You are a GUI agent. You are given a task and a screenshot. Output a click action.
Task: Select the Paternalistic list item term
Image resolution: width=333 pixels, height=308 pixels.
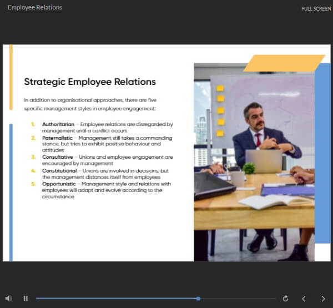pyautogui.click(x=58, y=137)
